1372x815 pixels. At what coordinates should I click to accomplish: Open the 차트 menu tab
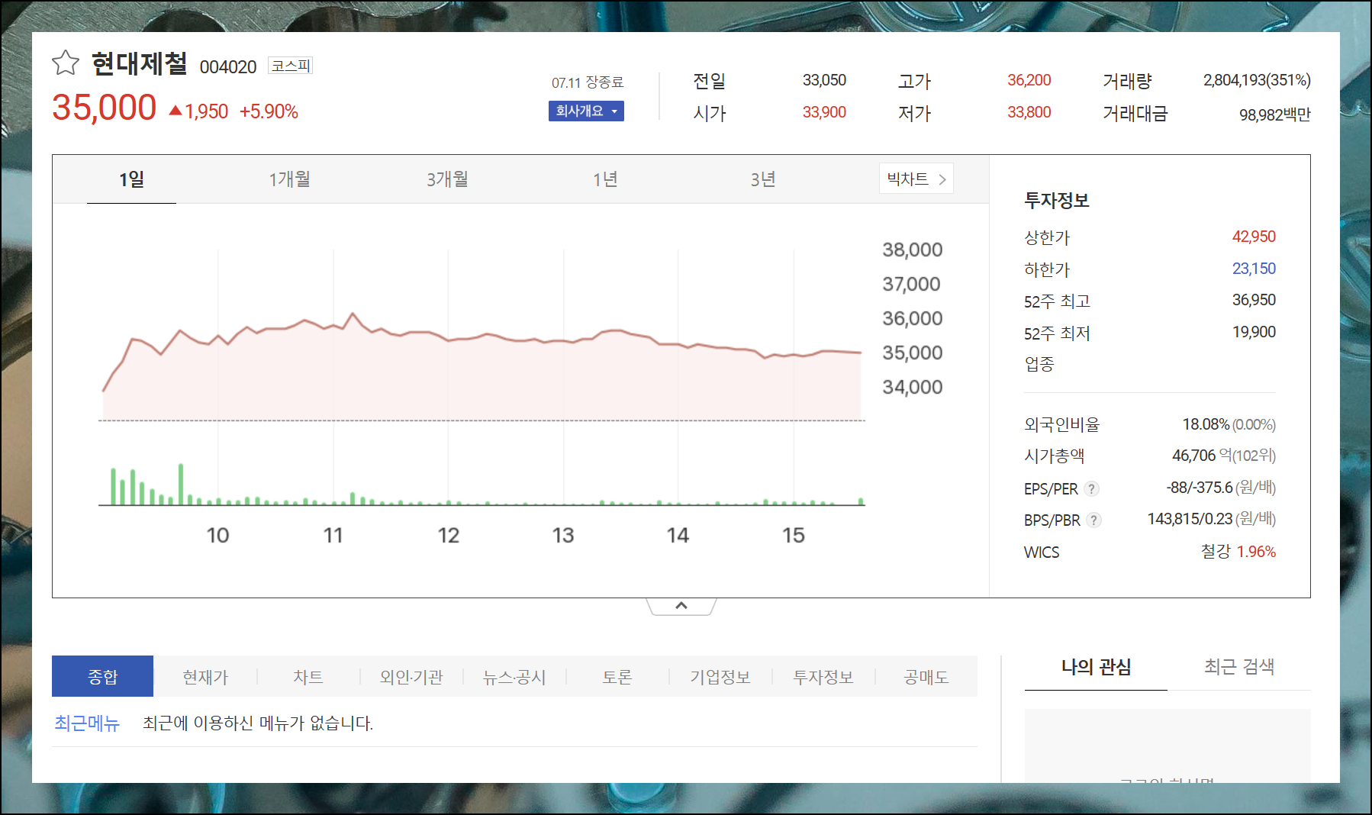(x=308, y=676)
